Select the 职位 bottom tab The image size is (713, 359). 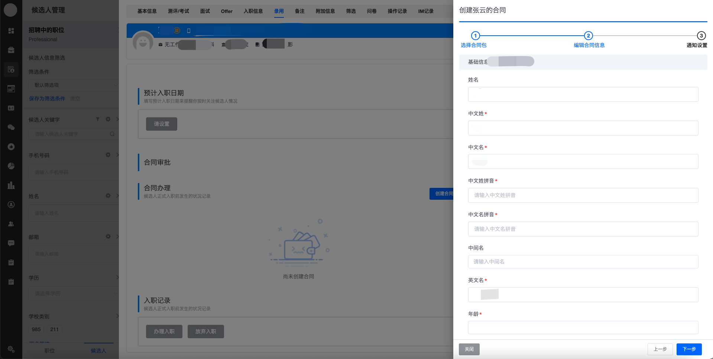(49, 351)
